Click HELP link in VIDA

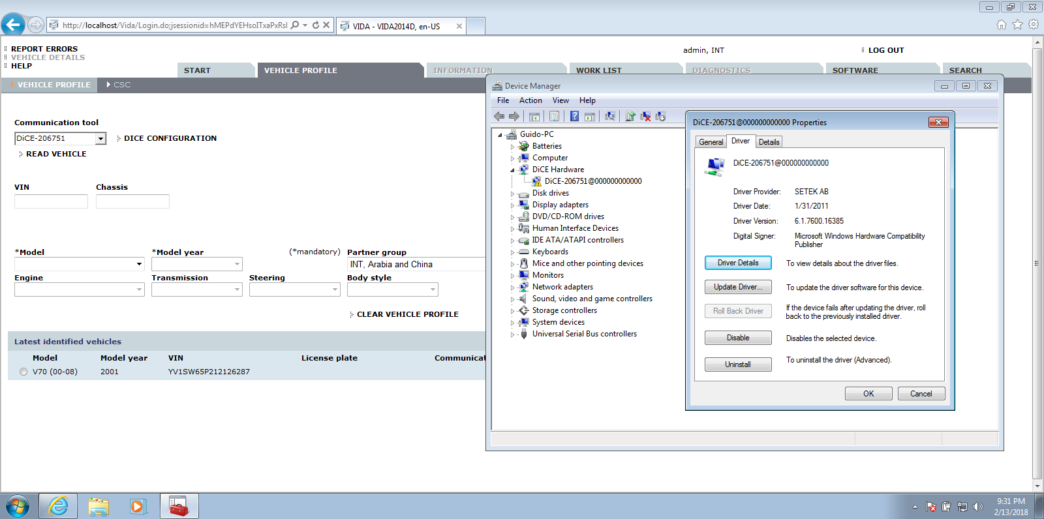(22, 66)
